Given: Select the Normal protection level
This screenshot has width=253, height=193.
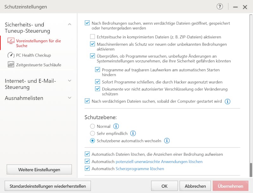Looking at the screenshot, I should click(92, 126).
